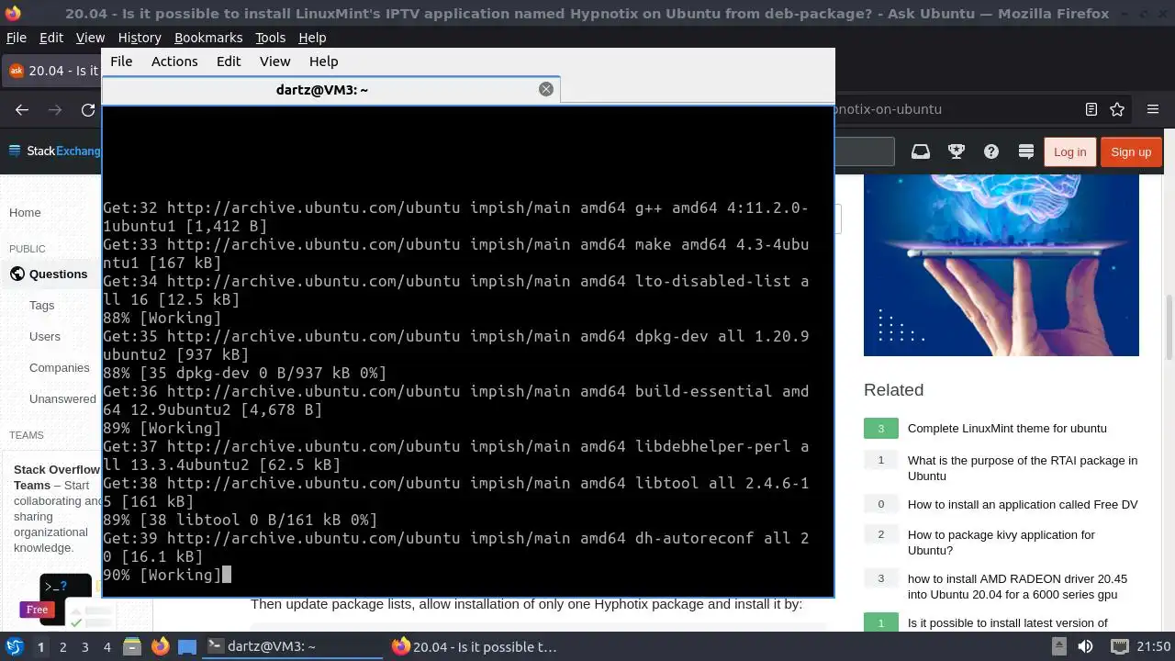Launch file manager from the panel
Image resolution: width=1175 pixels, height=661 pixels.
pos(131,646)
